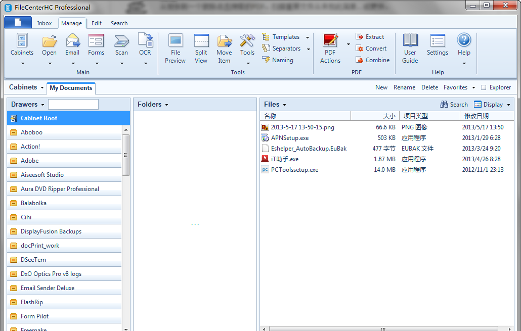Switch to the Inbox ribbon tab

point(45,23)
